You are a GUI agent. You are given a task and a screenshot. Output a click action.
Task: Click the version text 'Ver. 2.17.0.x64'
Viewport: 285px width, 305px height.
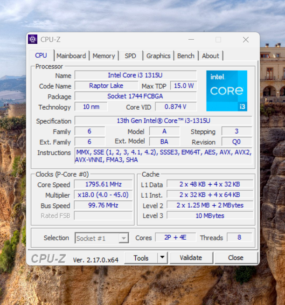(96, 260)
